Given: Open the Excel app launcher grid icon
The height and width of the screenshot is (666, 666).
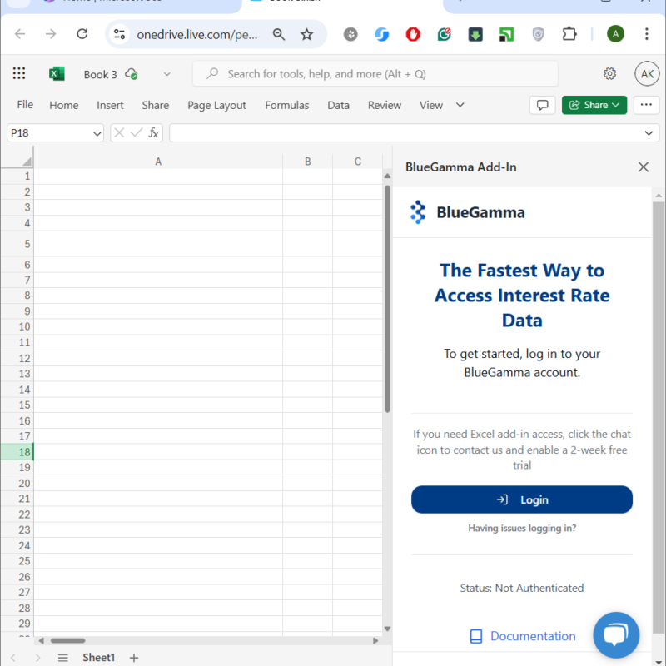Looking at the screenshot, I should [x=19, y=74].
